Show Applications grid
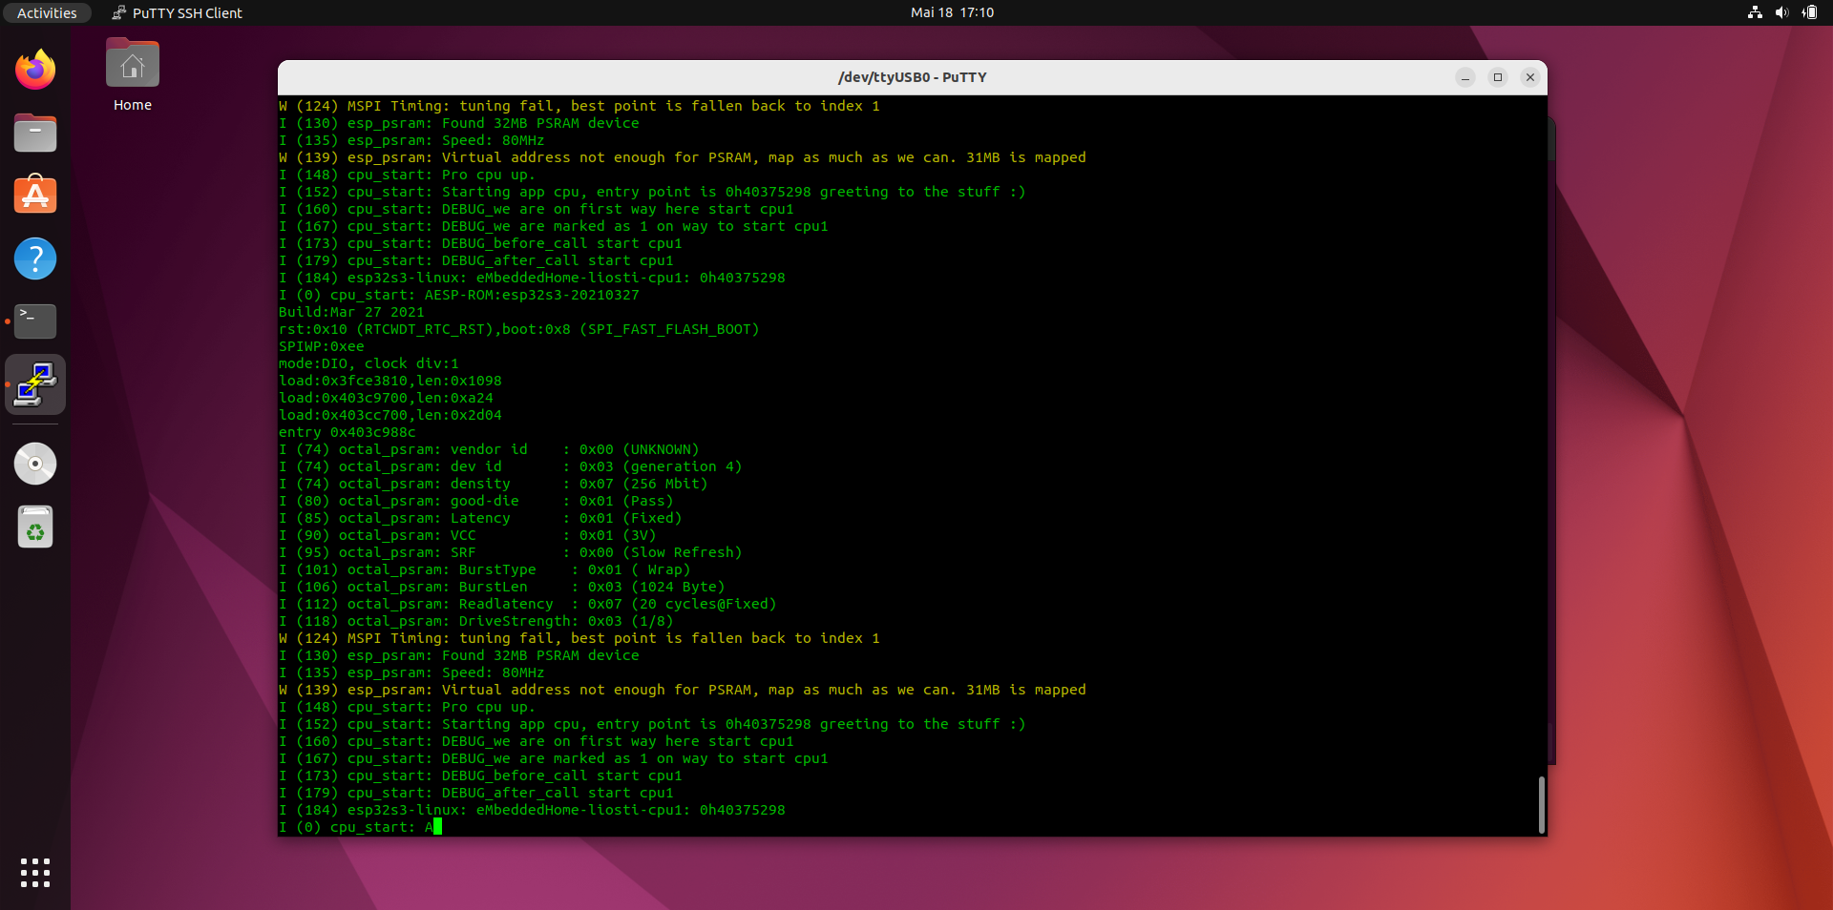Viewport: 1833px width, 910px height. [35, 873]
